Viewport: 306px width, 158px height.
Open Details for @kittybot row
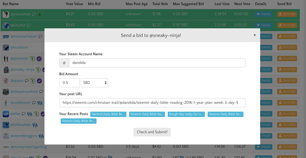click(264, 25)
